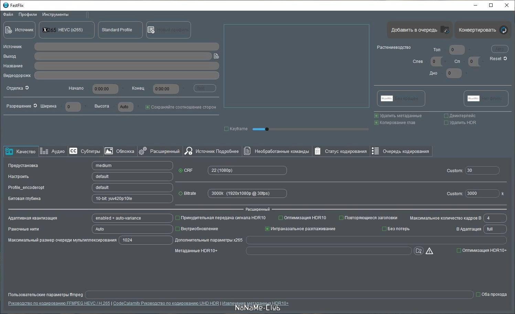Click the Reset crop icon

click(505, 59)
